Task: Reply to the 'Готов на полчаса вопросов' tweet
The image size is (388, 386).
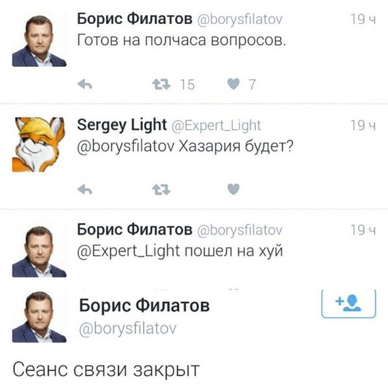Action: [x=84, y=85]
